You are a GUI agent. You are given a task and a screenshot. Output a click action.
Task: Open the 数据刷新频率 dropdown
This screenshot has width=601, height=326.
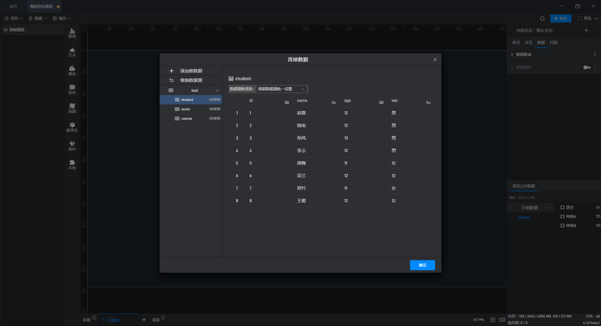(x=281, y=89)
